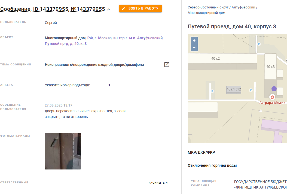Screen dimensions: 287x194
Task: Open message topic in new window icon
Action: 167,65
